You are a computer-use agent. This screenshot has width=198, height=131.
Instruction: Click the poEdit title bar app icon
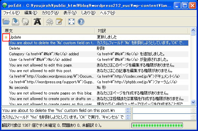pyautogui.click(x=5, y=6)
